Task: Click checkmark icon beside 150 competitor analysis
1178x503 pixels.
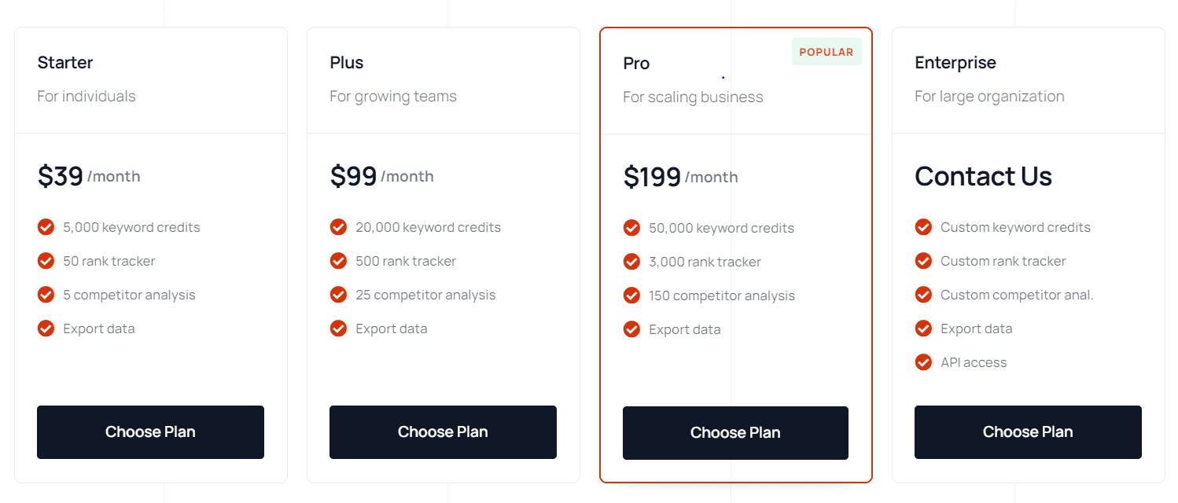Action: point(631,296)
